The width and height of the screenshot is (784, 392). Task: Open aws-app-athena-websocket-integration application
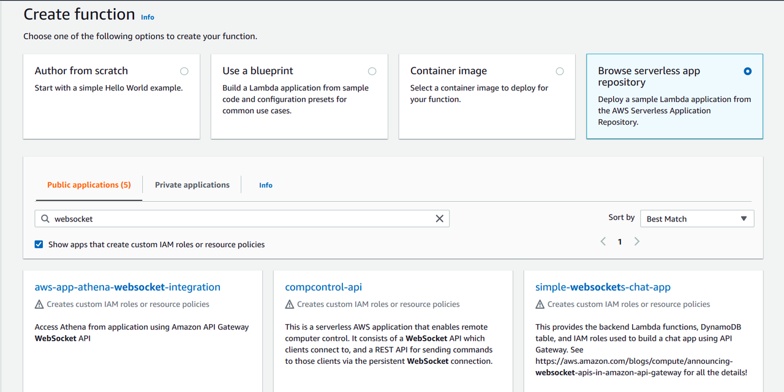pyautogui.click(x=127, y=287)
